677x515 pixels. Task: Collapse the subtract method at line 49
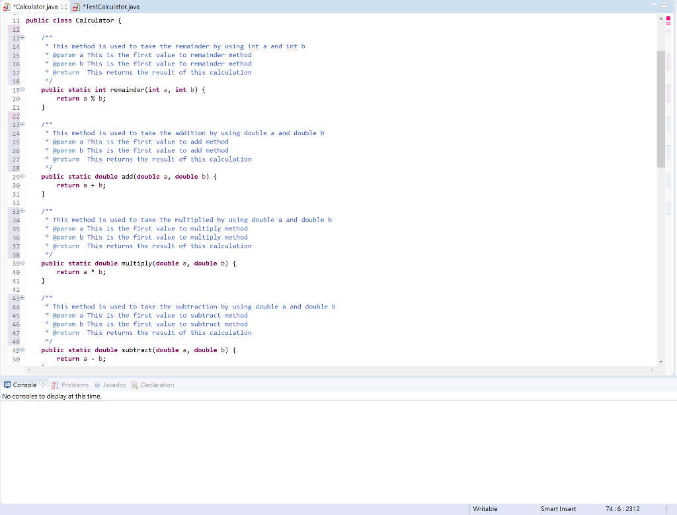(x=22, y=350)
